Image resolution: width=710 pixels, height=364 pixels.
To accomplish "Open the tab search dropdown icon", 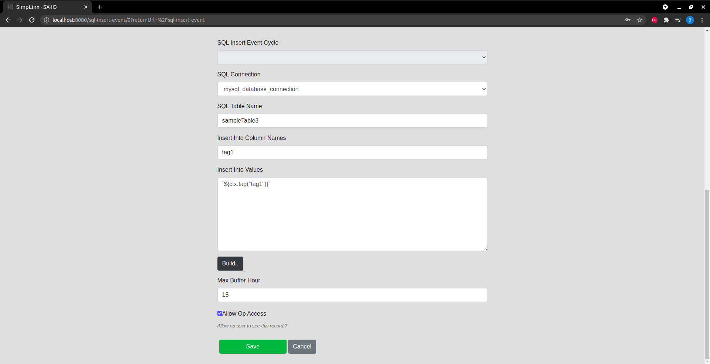I will tap(665, 7).
